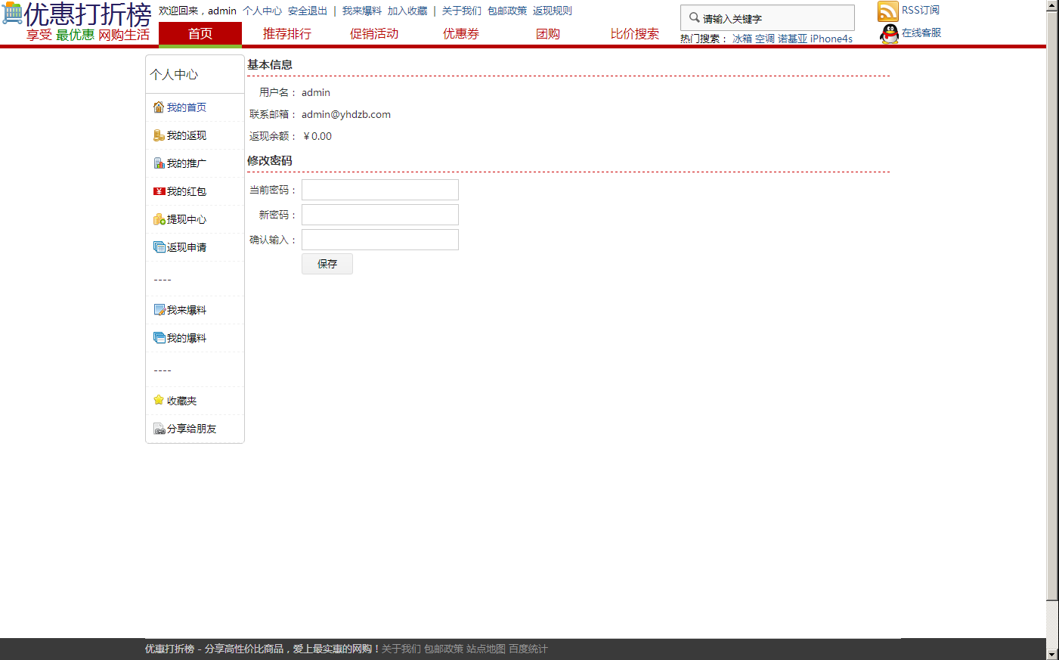Open the RSS订阅 link
Viewport: 1059px width, 660px height.
921,10
